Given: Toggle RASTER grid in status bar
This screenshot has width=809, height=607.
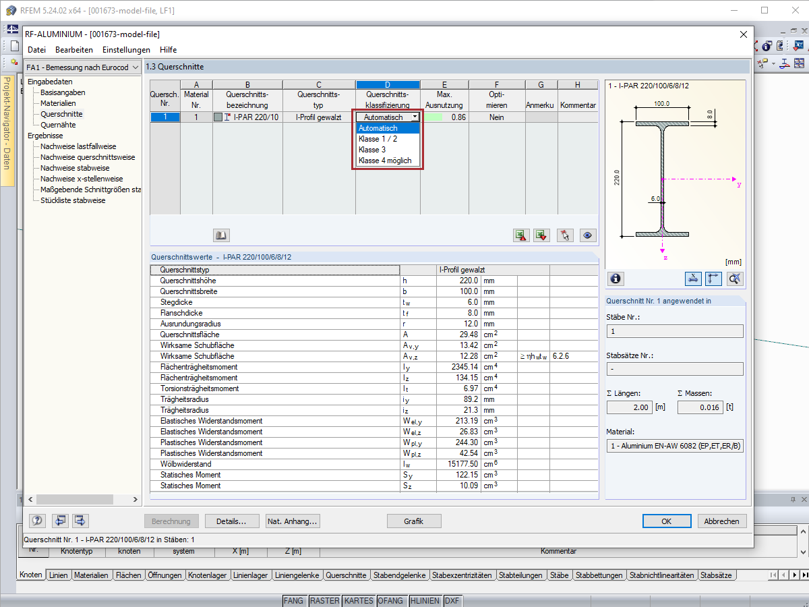Looking at the screenshot, I should [x=324, y=600].
